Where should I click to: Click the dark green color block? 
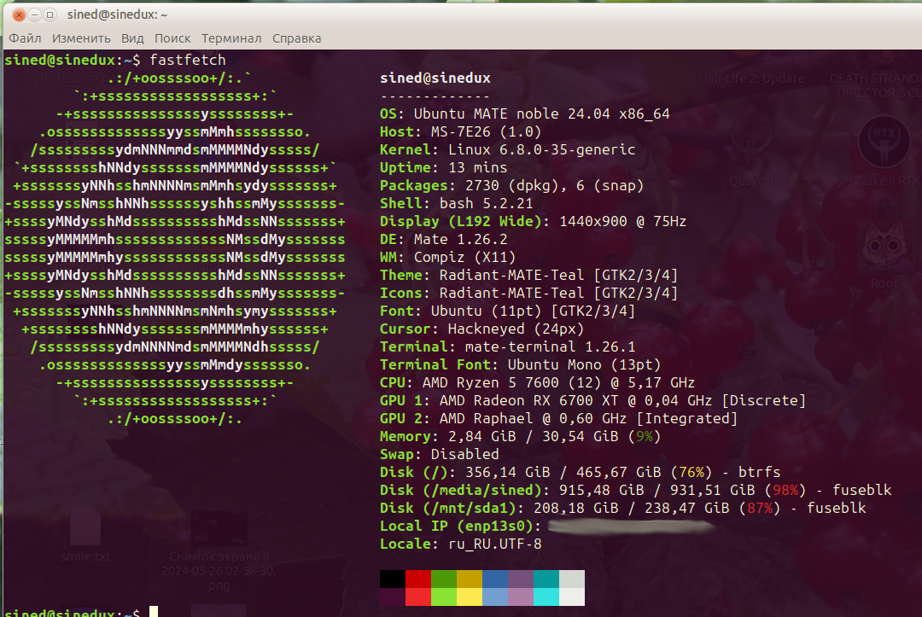[x=444, y=579]
